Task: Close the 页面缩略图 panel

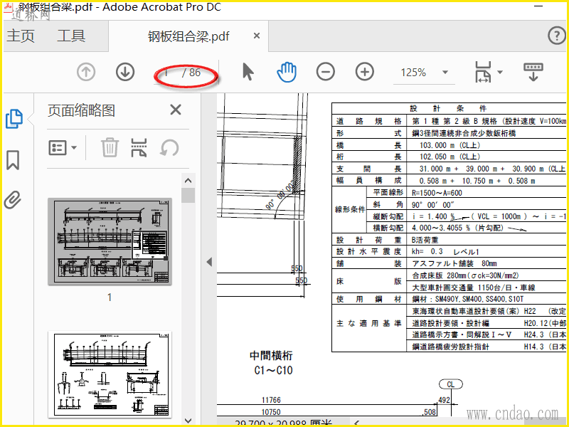Action: tap(176, 110)
